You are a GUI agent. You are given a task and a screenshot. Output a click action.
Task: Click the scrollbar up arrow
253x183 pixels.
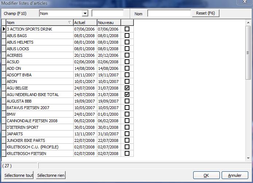point(248,23)
